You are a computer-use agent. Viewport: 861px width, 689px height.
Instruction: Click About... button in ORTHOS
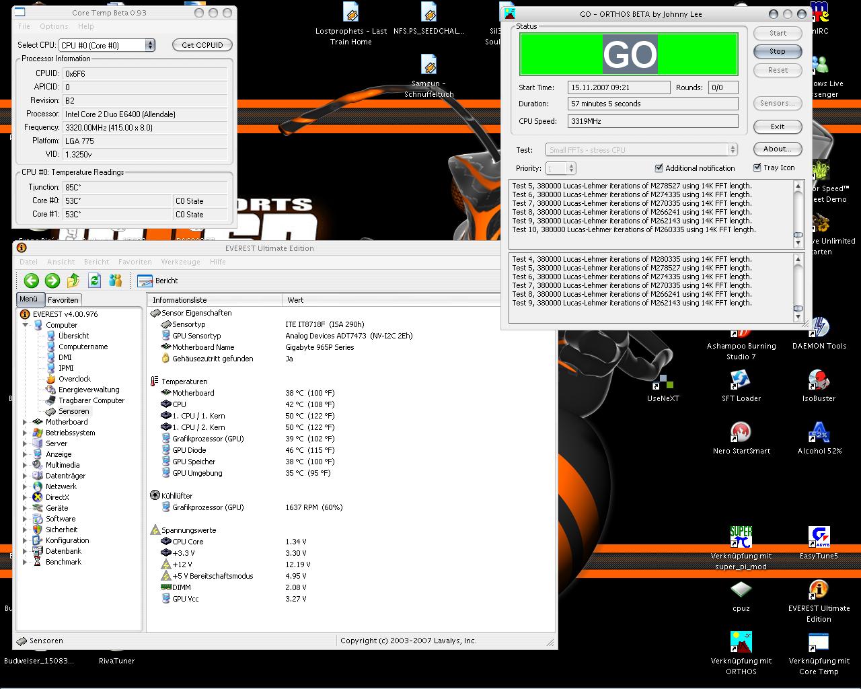(x=778, y=149)
